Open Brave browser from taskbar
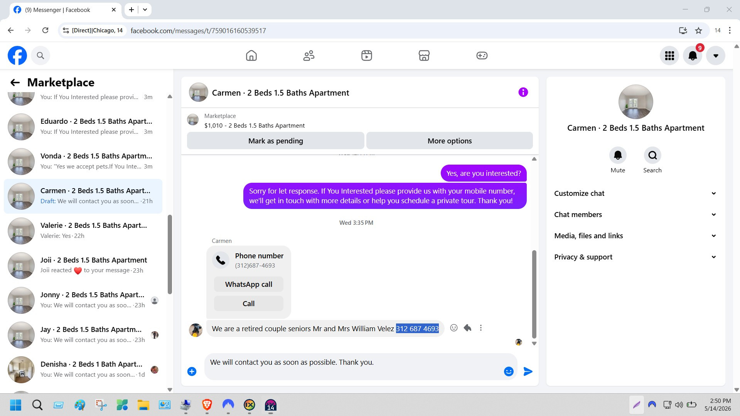740x416 pixels. (207, 405)
